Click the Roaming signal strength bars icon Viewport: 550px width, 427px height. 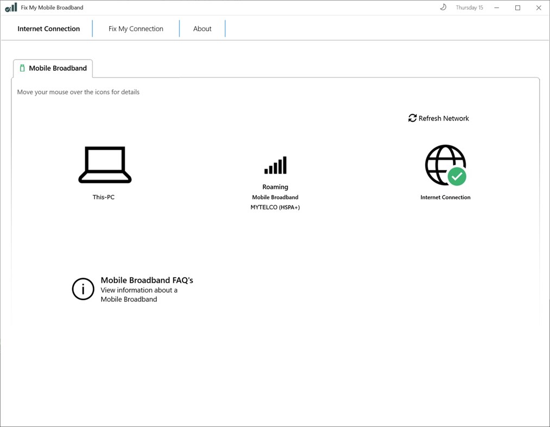tap(275, 164)
